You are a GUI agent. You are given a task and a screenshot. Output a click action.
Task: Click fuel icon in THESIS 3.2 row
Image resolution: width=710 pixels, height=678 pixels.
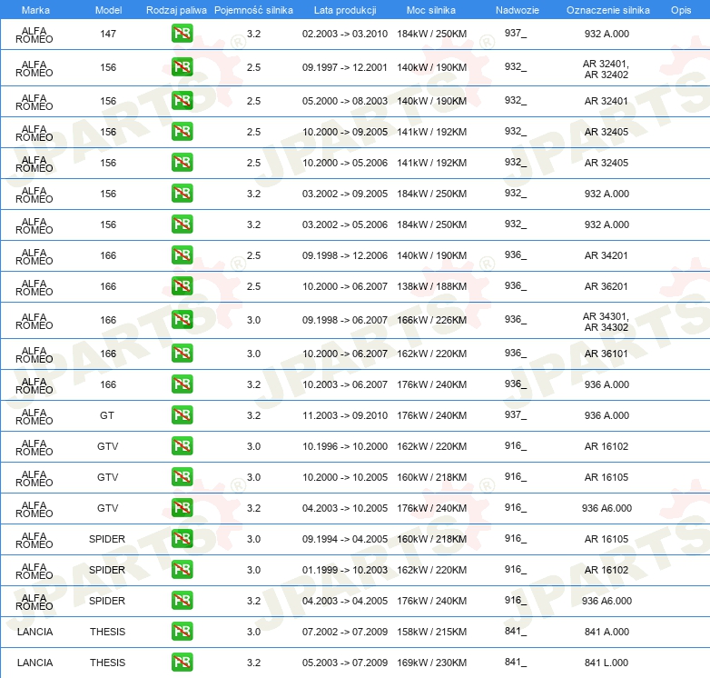(182, 663)
